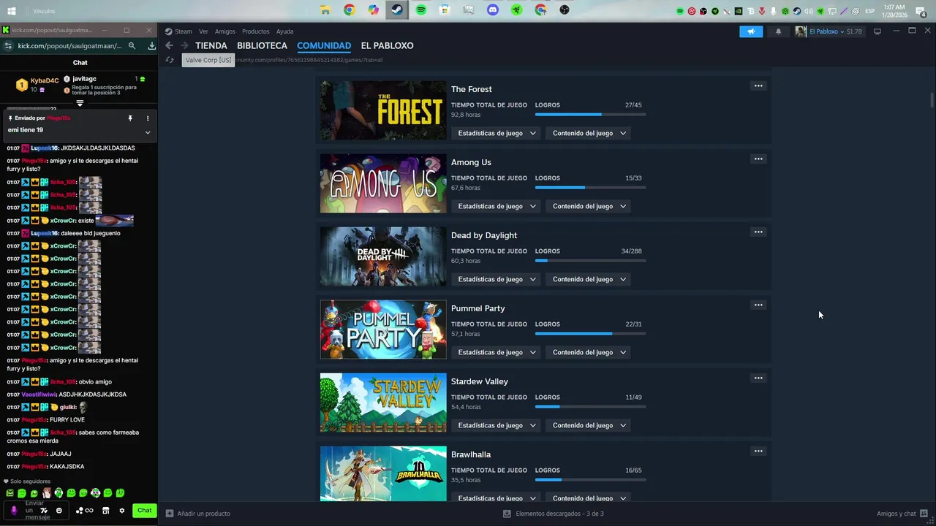Open OBS Studio from the taskbar
936x526 pixels.
(x=565, y=10)
